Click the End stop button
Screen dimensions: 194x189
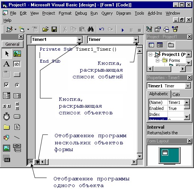pyautogui.click(x=139, y=30)
